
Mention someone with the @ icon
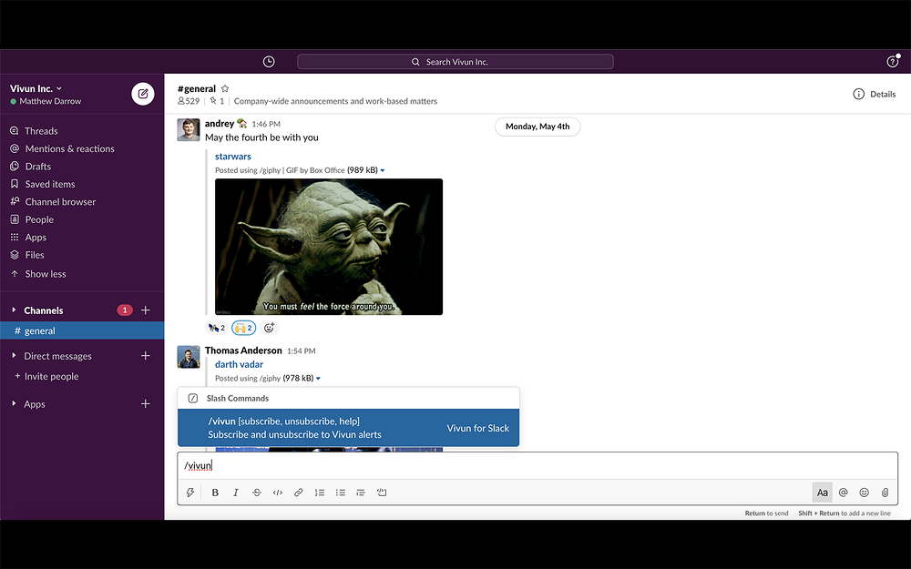tap(844, 493)
